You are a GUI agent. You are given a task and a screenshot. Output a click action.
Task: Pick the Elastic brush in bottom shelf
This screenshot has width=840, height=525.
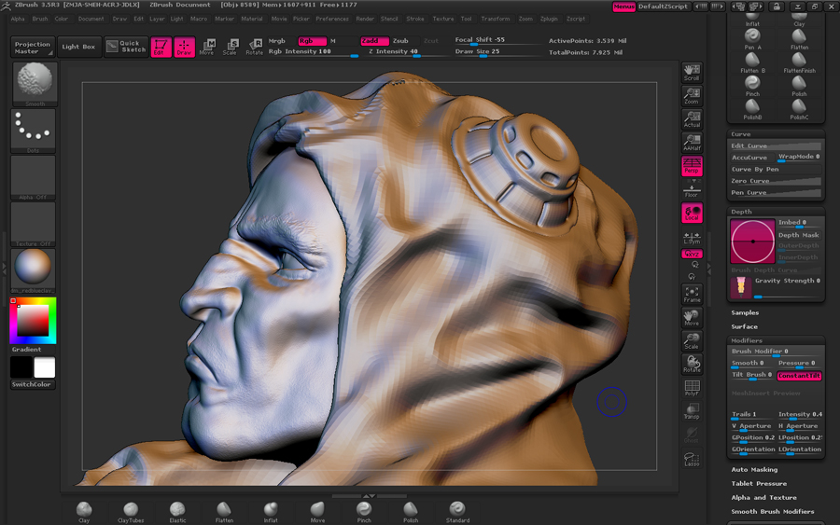177,512
